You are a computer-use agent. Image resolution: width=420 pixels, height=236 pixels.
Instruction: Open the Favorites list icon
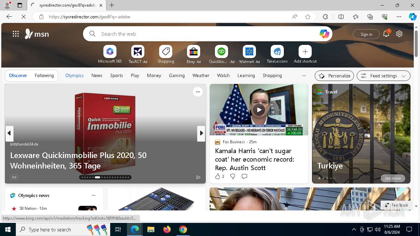[x=356, y=17]
